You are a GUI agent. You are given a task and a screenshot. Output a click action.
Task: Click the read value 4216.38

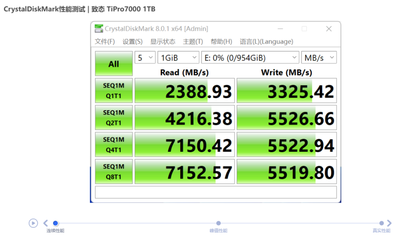185,117
